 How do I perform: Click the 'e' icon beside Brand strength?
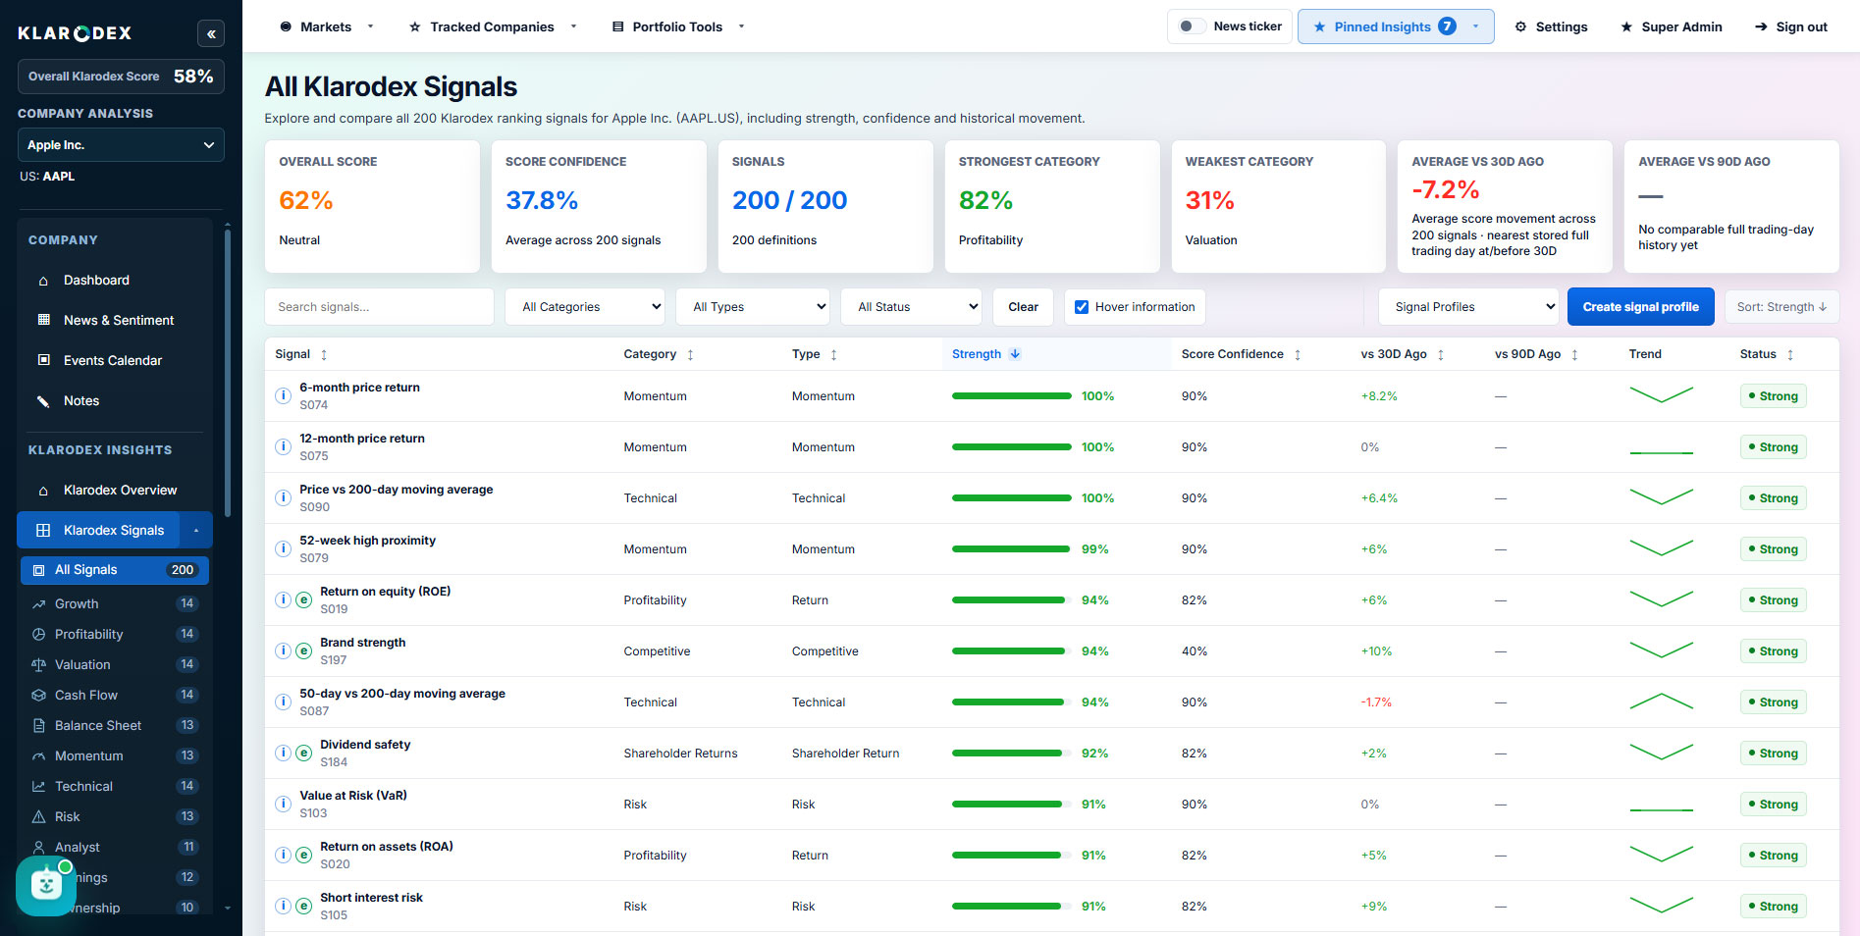point(303,651)
